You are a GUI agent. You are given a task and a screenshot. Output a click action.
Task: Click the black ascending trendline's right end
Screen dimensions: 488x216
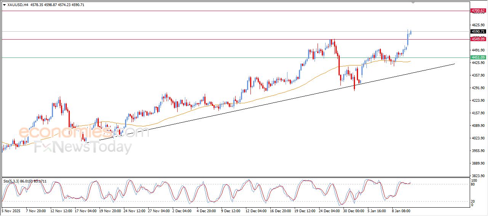(x=454, y=64)
